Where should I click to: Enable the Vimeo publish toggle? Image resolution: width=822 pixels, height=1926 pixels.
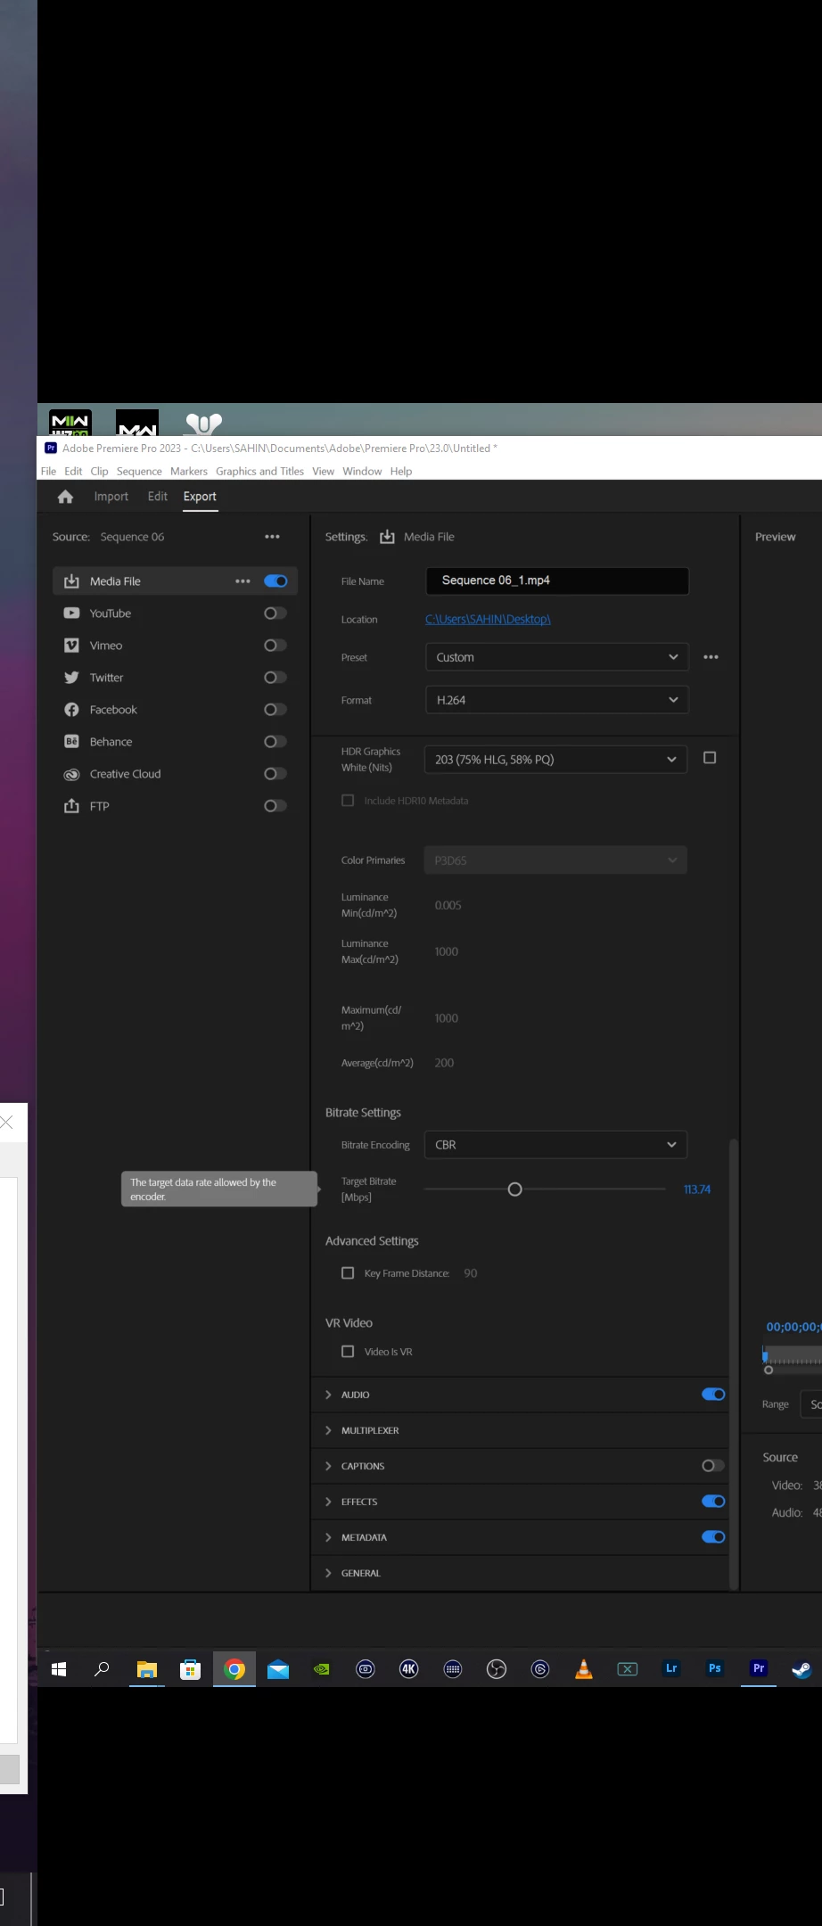[275, 646]
